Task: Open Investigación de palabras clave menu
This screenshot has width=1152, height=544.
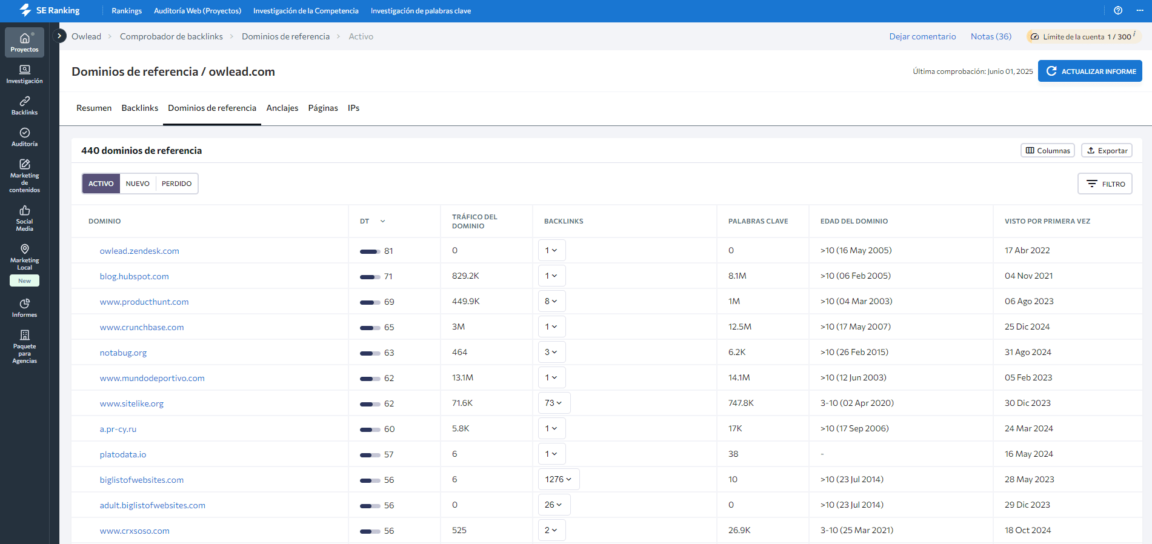Action: (421, 11)
